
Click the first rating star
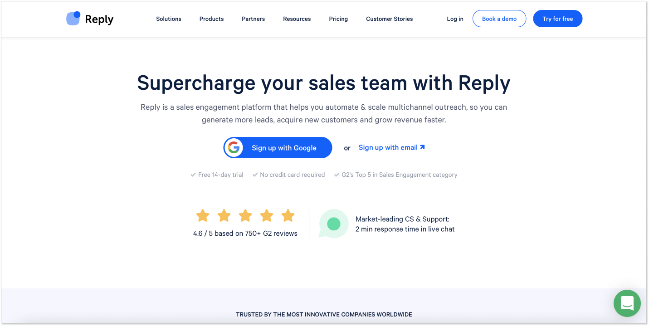point(202,215)
